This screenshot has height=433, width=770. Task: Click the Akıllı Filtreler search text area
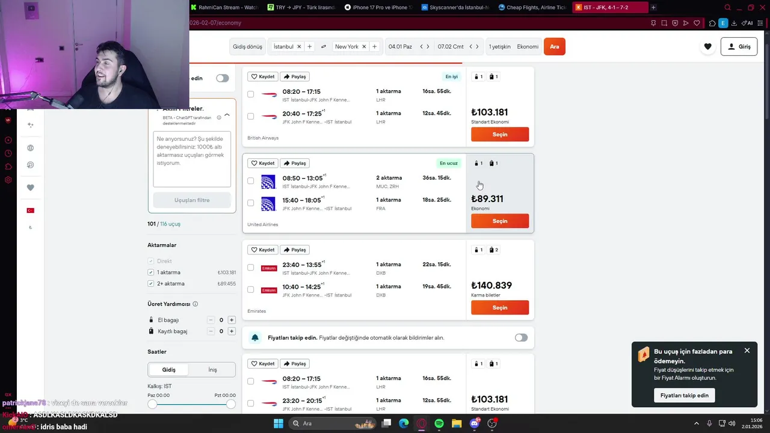click(192, 159)
